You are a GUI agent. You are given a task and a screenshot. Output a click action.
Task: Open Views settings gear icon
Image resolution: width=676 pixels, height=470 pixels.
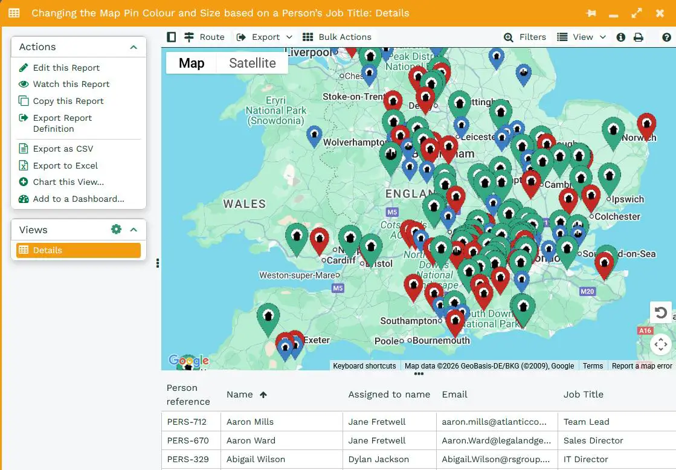(x=116, y=230)
